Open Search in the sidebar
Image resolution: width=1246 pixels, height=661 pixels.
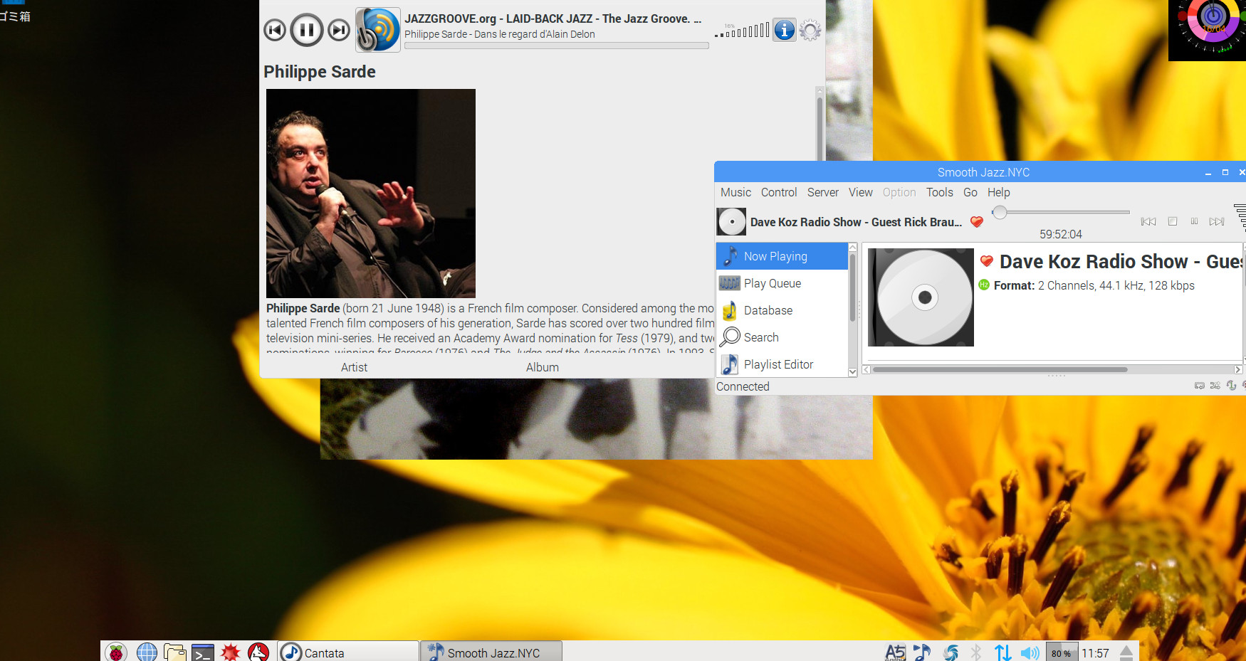pos(760,337)
